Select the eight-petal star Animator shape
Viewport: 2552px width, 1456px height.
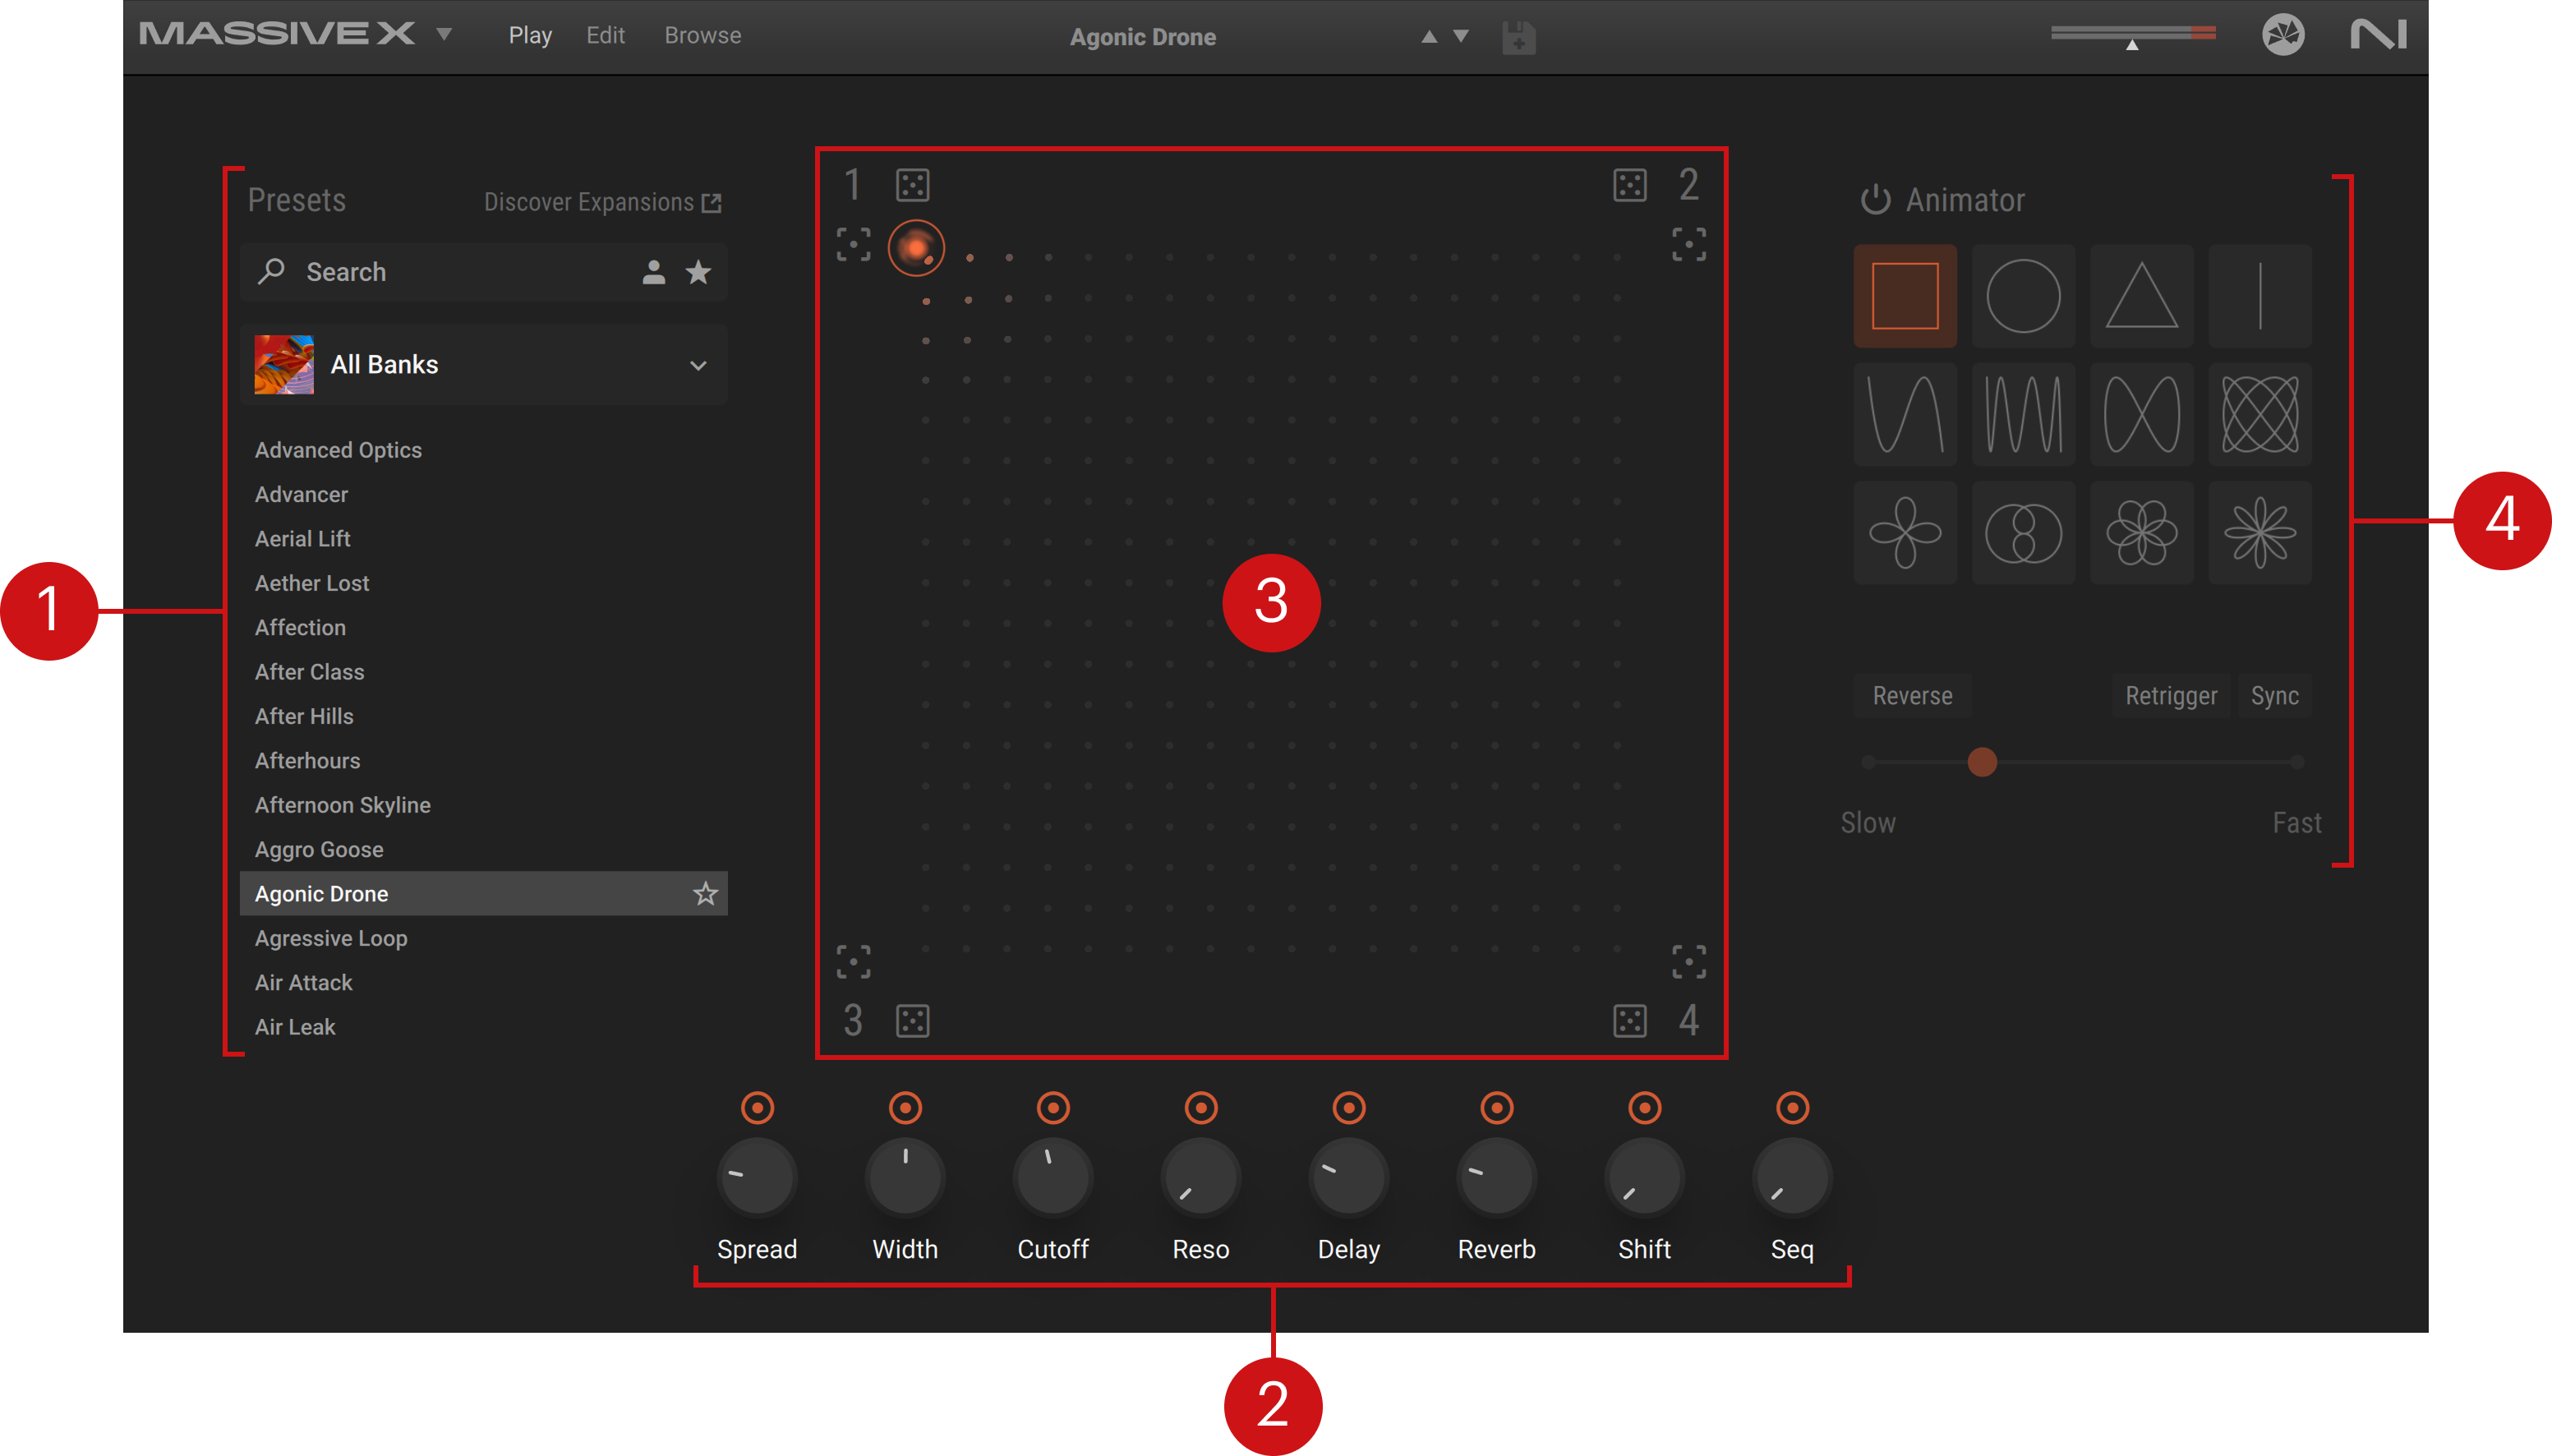coord(2259,532)
